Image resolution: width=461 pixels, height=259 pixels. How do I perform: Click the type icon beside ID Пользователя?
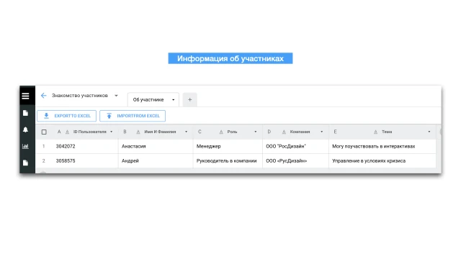pyautogui.click(x=67, y=132)
